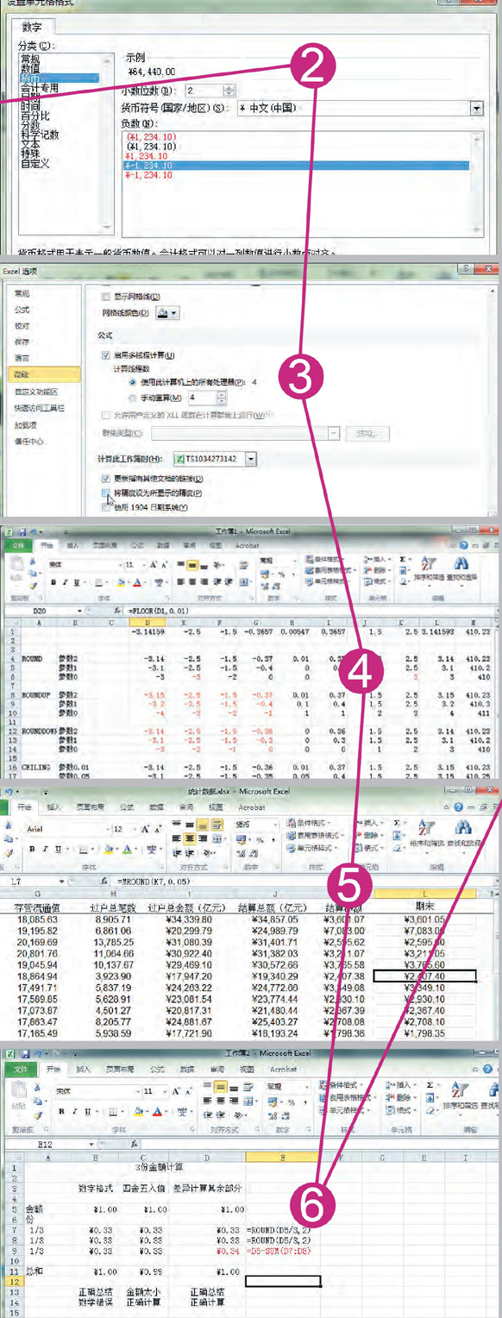Select 使用此计算机上的所有处理器 radio button
This screenshot has height=1318, width=502.
click(x=132, y=381)
